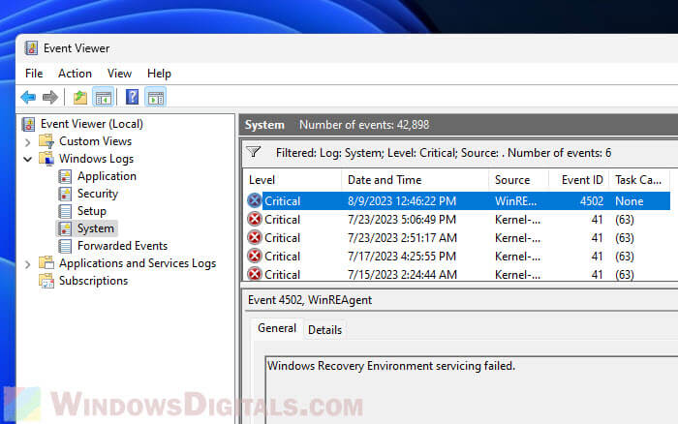Collapse the Windows Logs node chevron
This screenshot has height=424, width=678.
coord(28,160)
